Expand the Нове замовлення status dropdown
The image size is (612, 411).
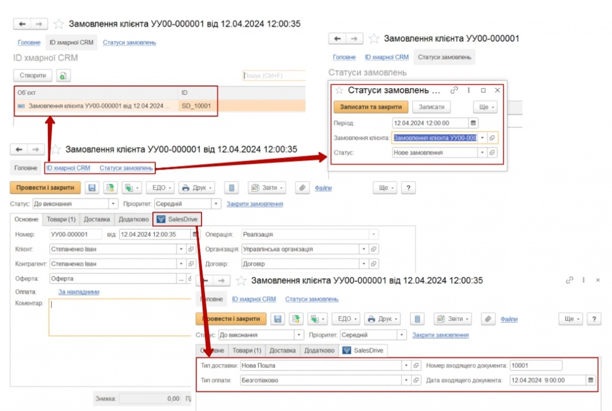[482, 153]
